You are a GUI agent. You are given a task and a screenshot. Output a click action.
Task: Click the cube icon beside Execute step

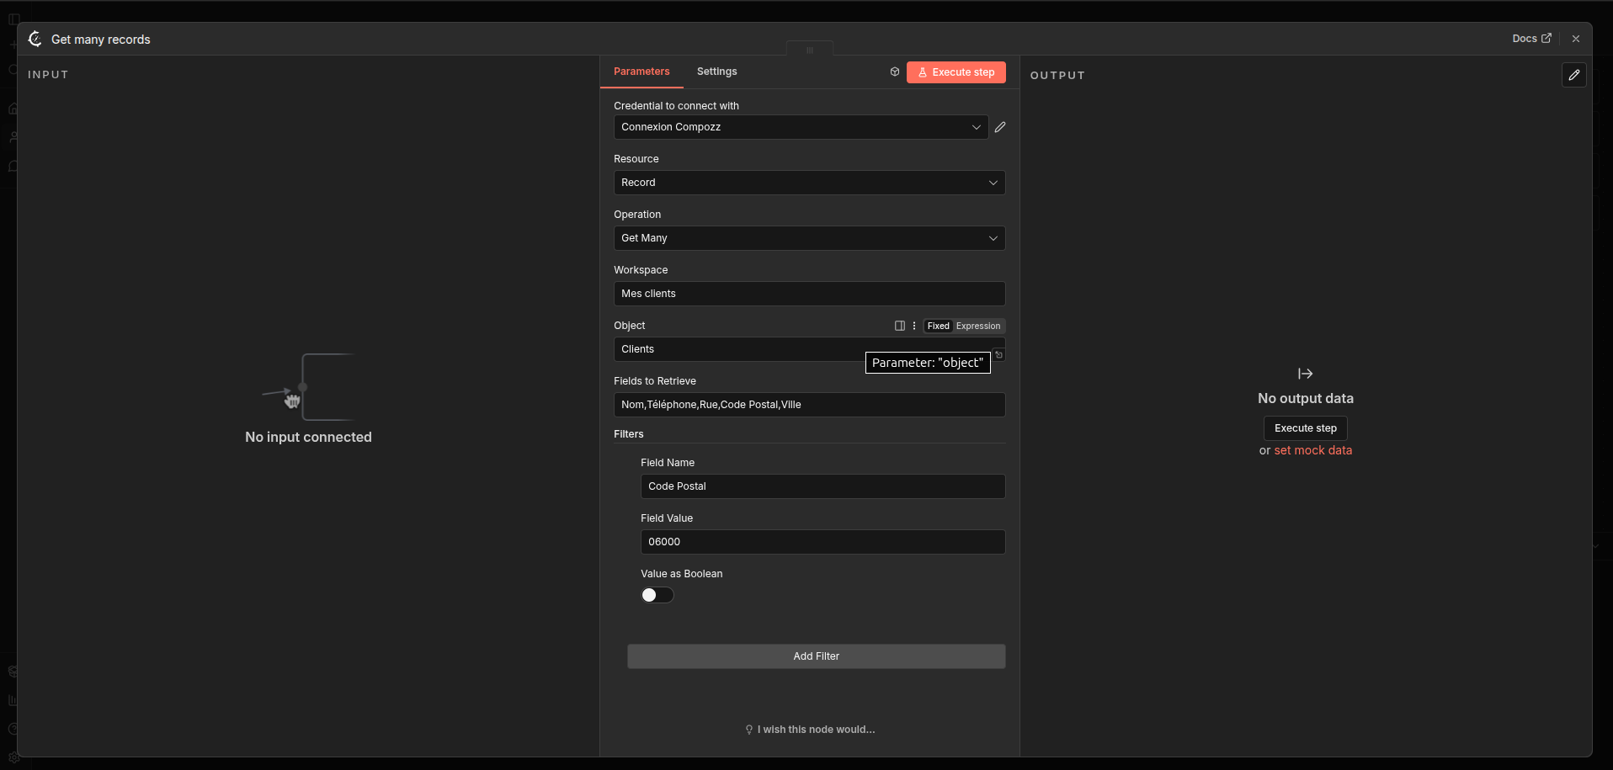(895, 72)
